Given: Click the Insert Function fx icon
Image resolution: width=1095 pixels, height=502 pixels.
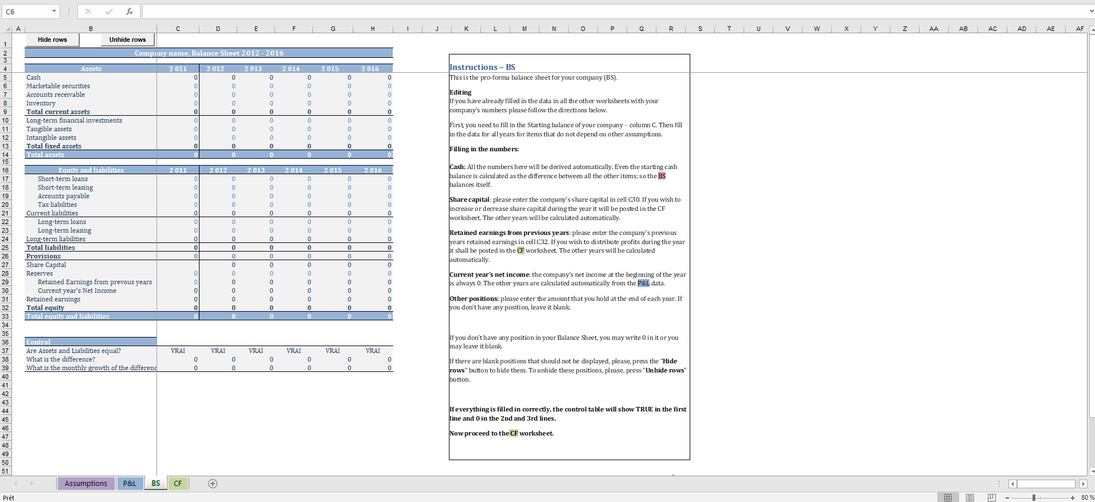Looking at the screenshot, I should pyautogui.click(x=130, y=11).
